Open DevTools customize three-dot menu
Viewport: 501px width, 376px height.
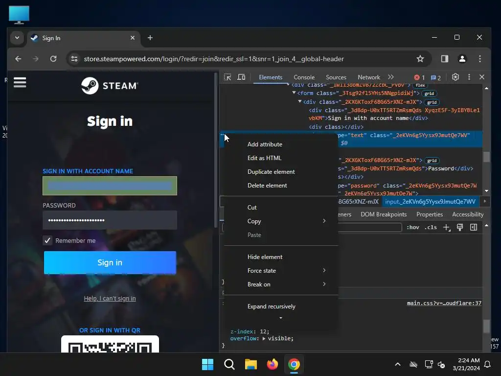click(469, 77)
